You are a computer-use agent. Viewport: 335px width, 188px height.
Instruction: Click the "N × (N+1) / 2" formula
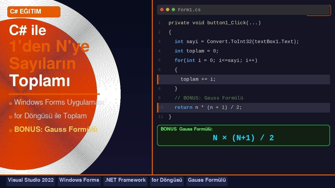(x=243, y=138)
